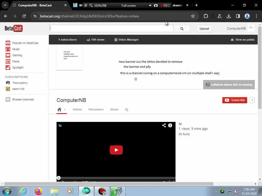
Task: Click the channel profile picture
Action: [x=69, y=57]
